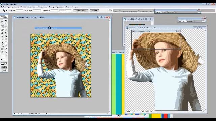
Task: Select the Healing Brush tool
Action: 2,30
